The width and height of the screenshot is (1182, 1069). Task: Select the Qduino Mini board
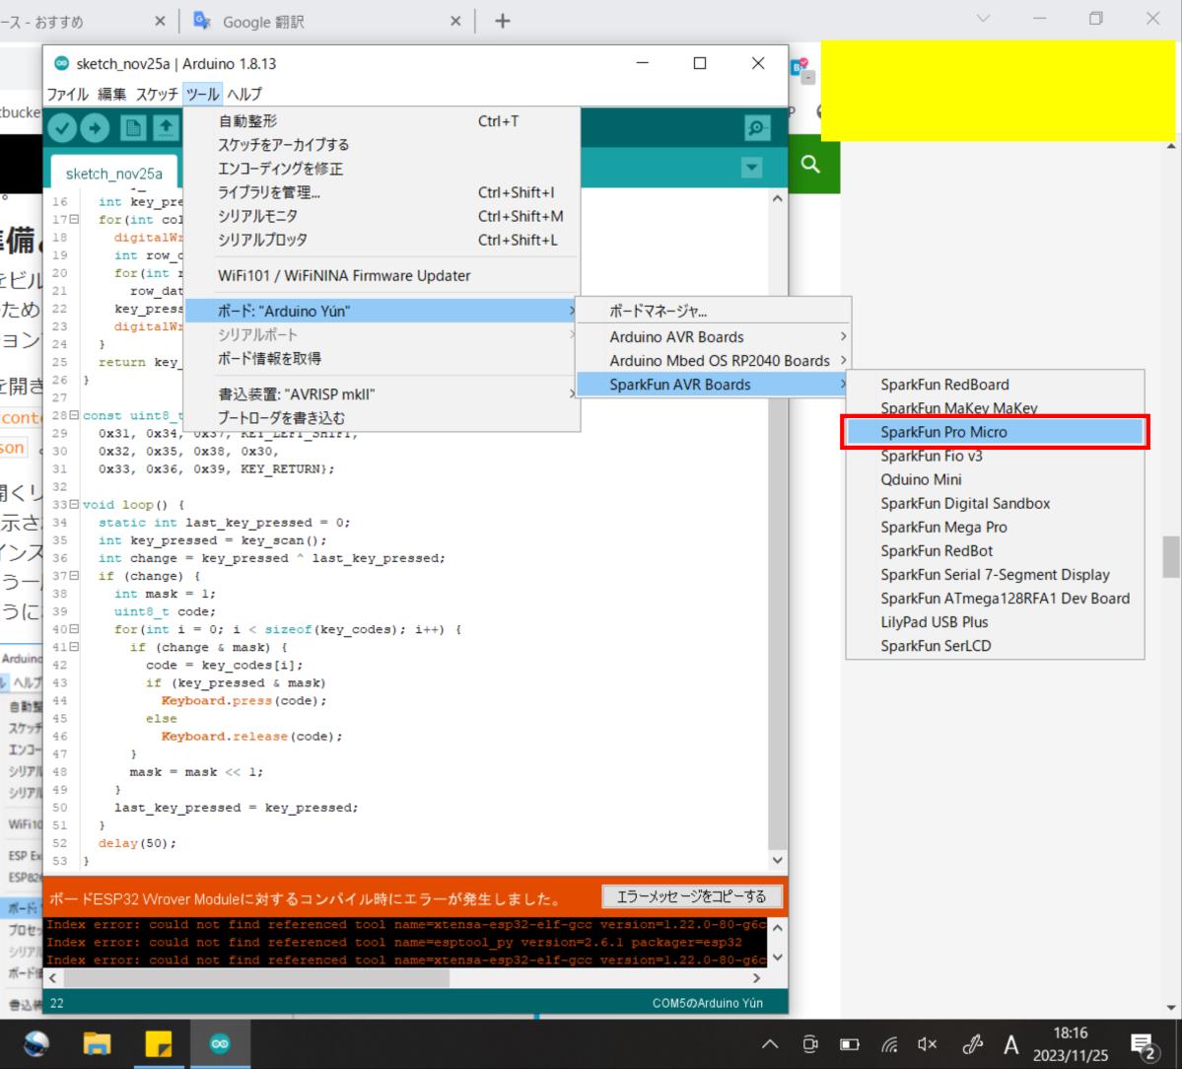click(x=995, y=479)
